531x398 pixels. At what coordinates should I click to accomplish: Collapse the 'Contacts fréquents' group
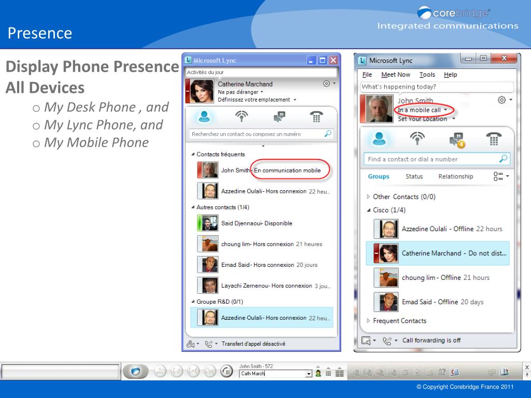pos(193,154)
